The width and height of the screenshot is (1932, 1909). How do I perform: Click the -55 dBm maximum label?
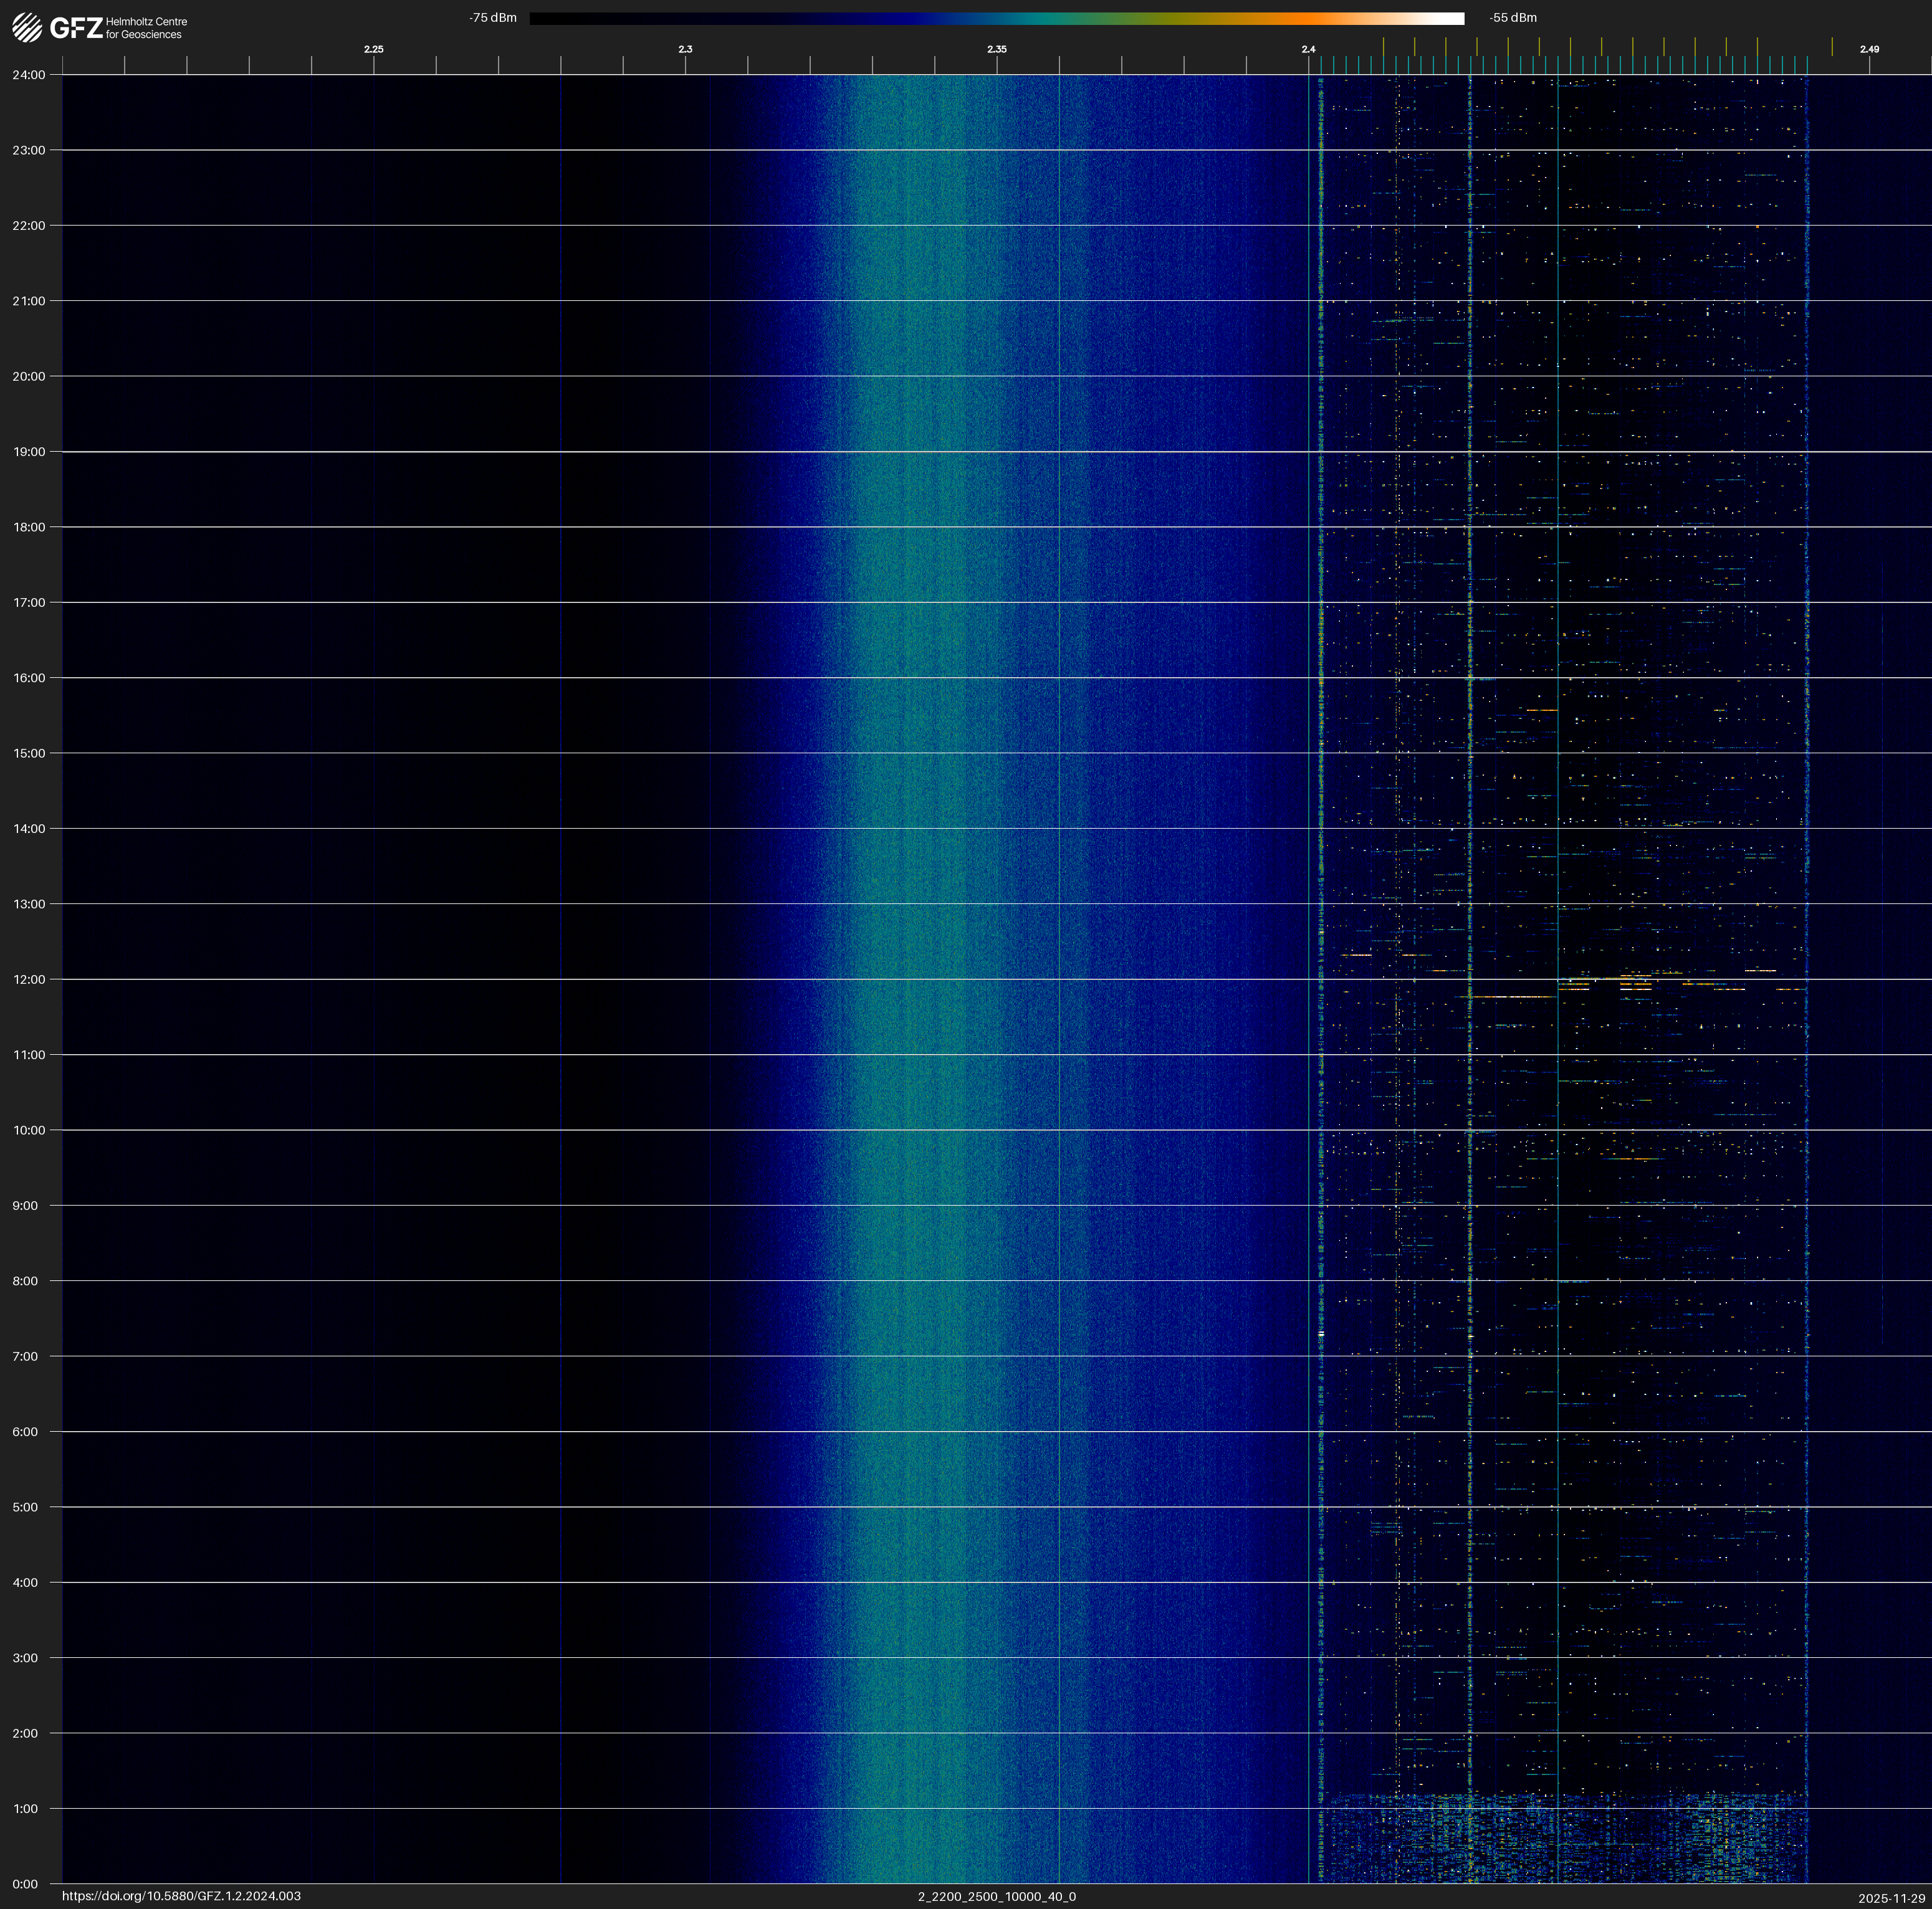coord(1512,18)
